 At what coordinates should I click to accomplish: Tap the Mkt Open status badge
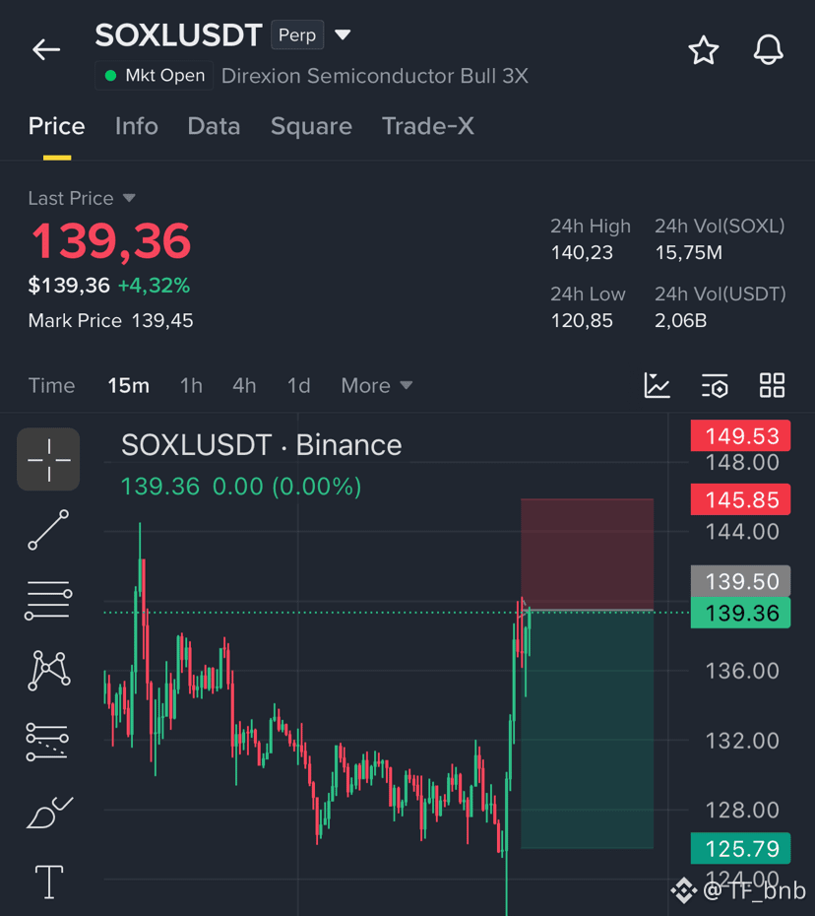tap(155, 76)
